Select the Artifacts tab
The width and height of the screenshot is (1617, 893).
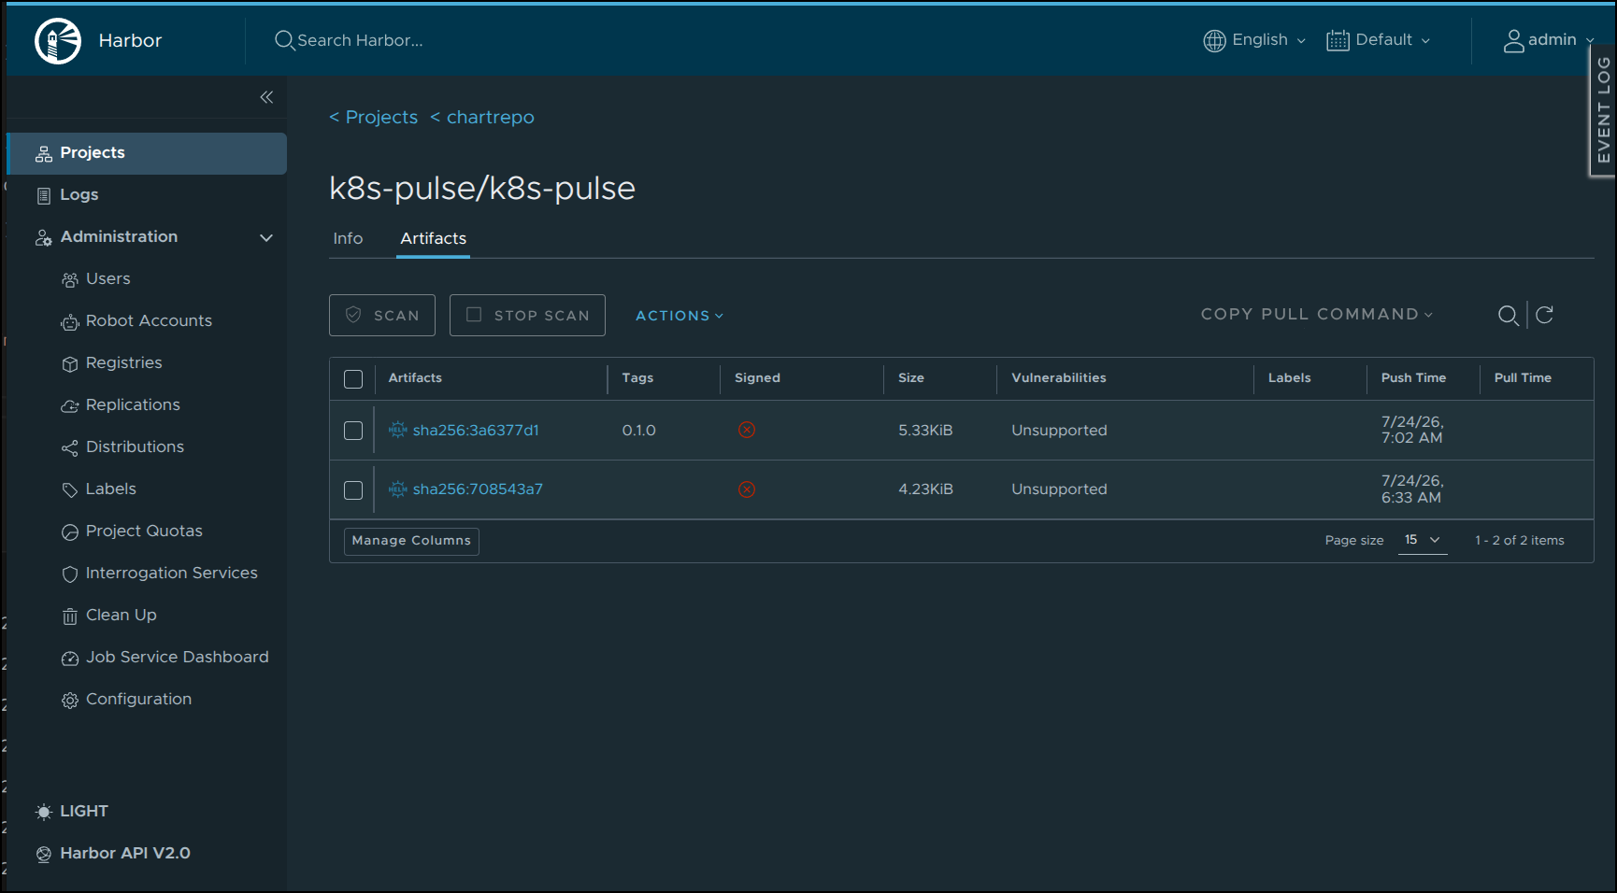pyautogui.click(x=433, y=239)
